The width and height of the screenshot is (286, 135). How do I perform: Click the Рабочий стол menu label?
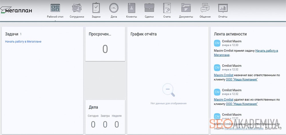55,17
